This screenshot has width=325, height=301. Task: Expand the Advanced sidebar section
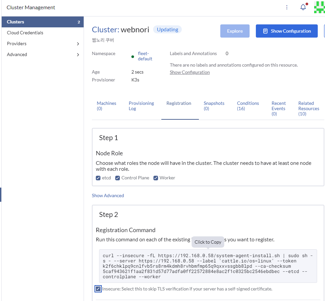click(78, 55)
